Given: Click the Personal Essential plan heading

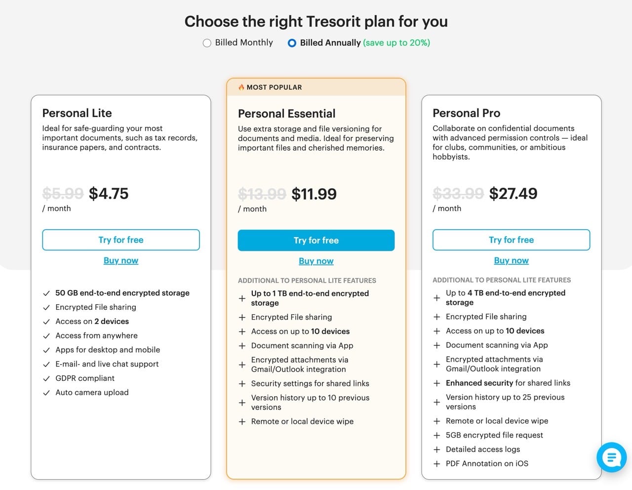Looking at the screenshot, I should 286,114.
